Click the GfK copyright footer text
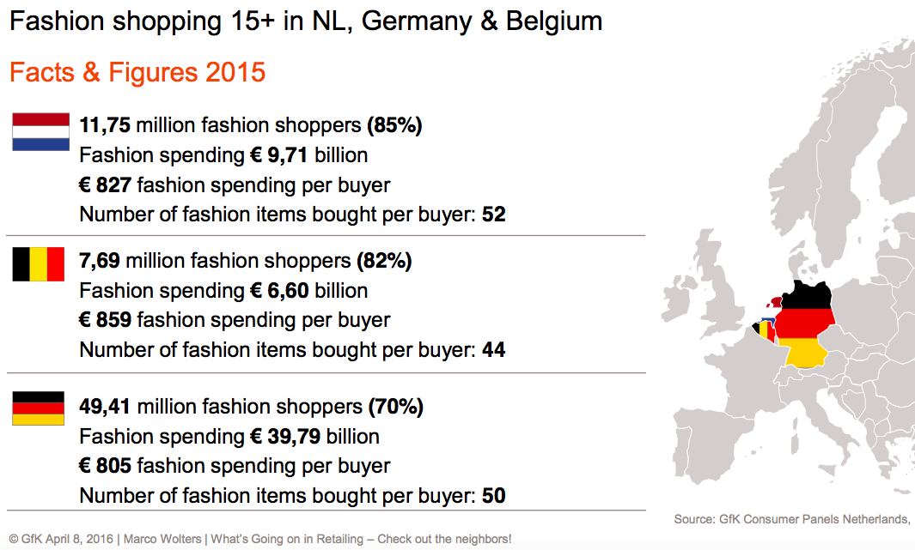 [x=260, y=539]
